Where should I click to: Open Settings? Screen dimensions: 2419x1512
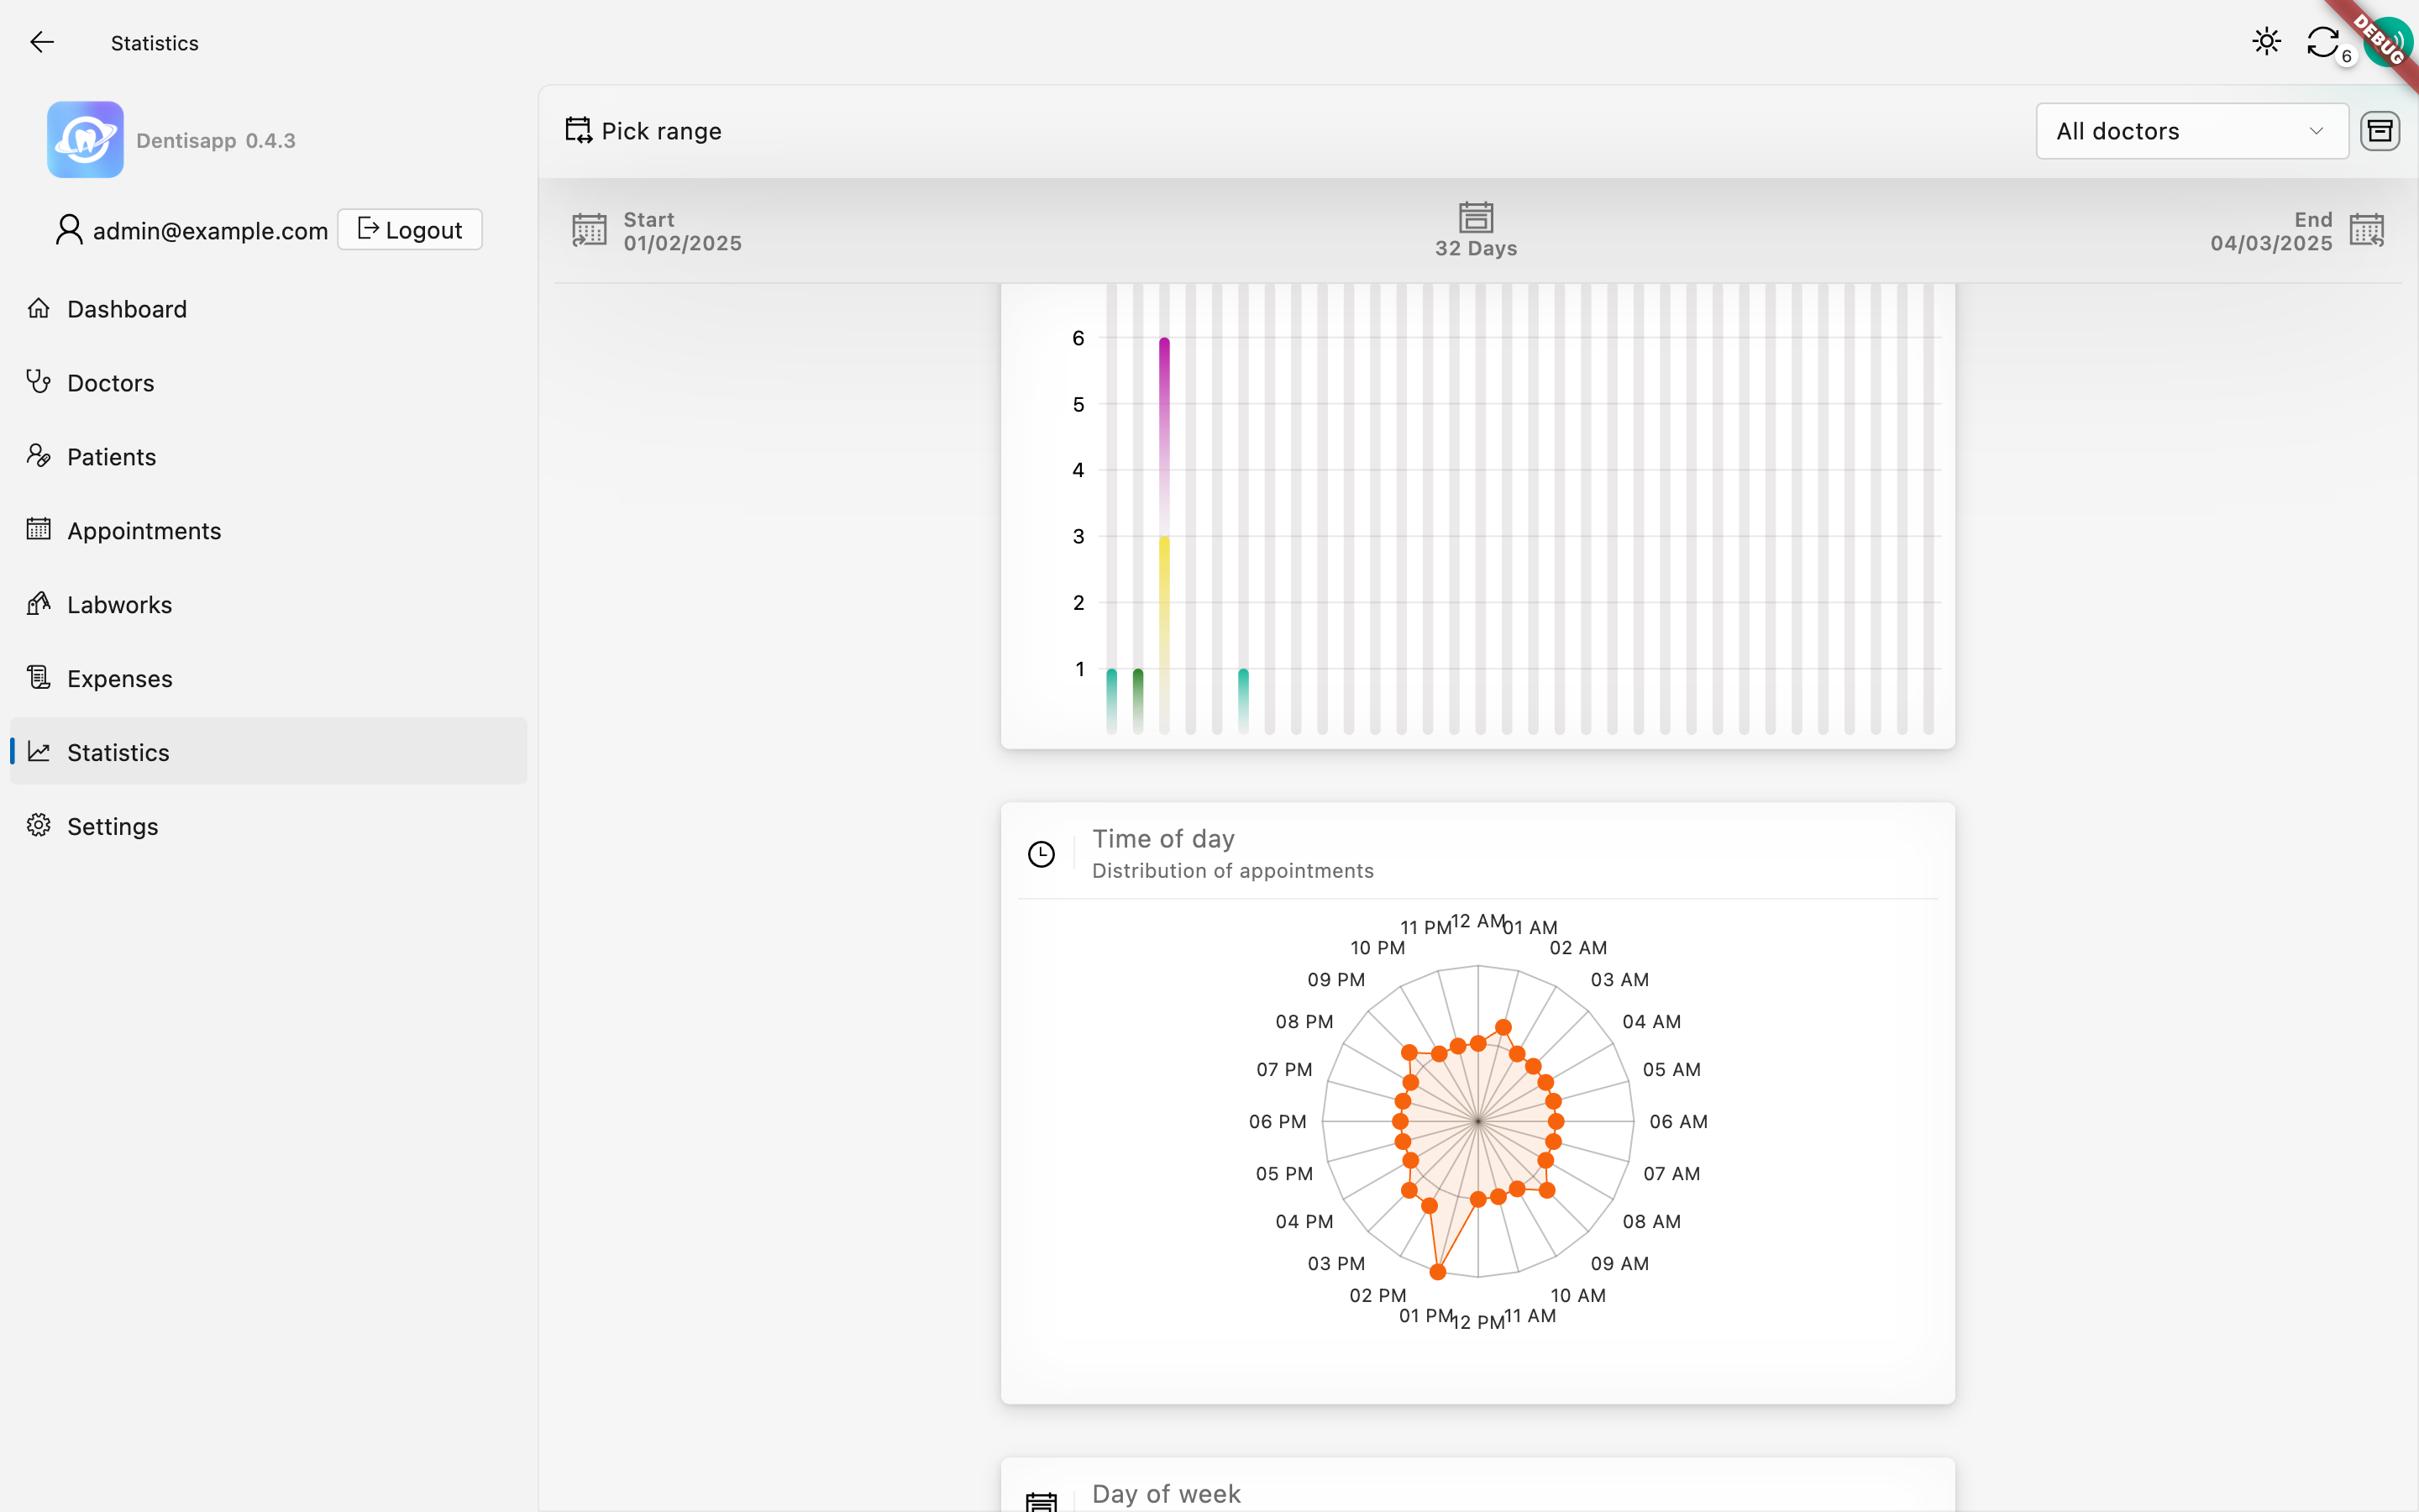click(x=268, y=827)
